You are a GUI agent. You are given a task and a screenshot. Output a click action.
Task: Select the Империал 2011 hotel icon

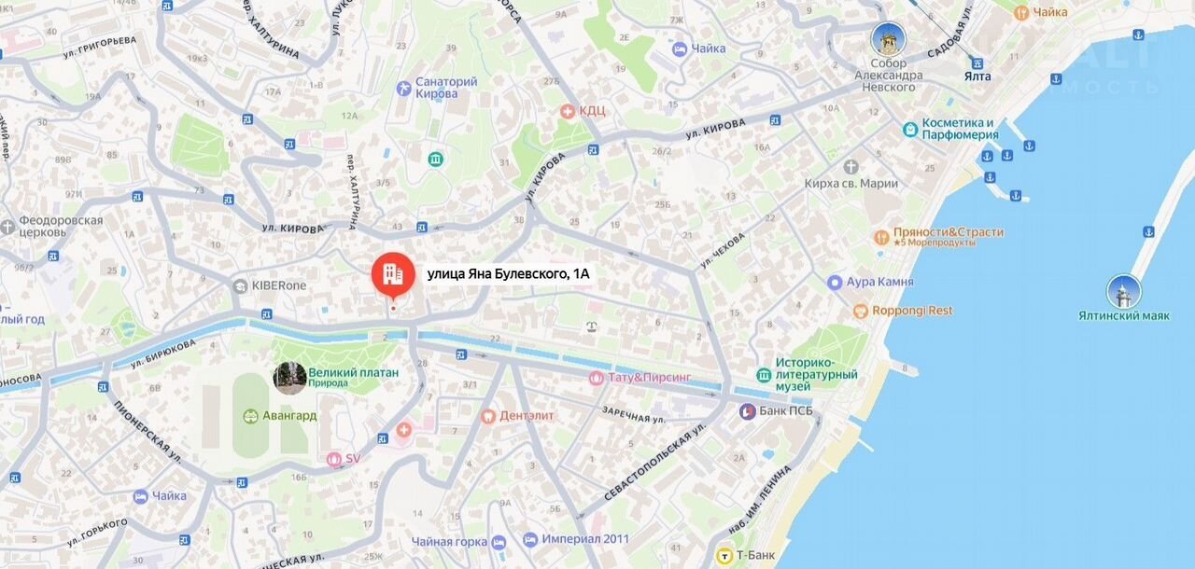click(530, 539)
